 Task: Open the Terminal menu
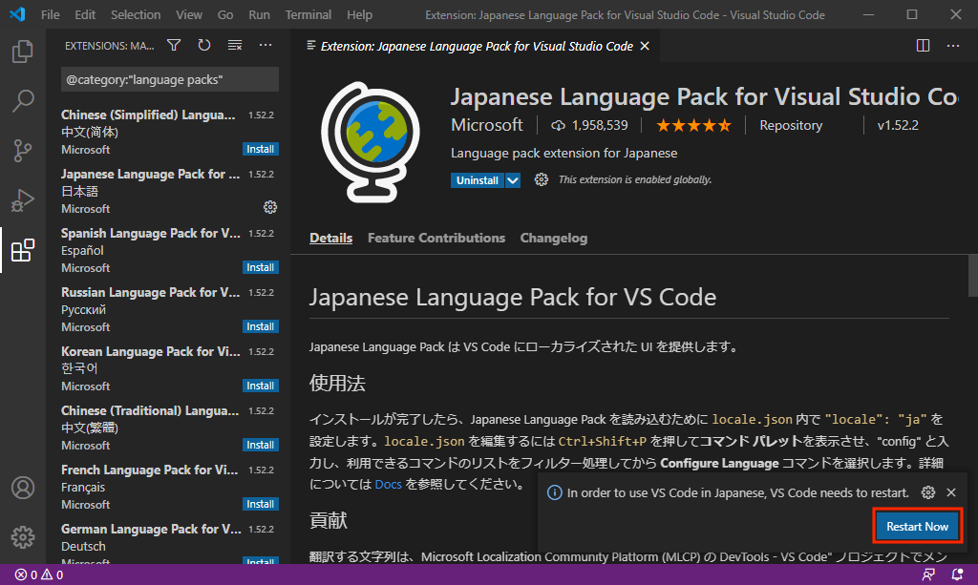pyautogui.click(x=308, y=15)
